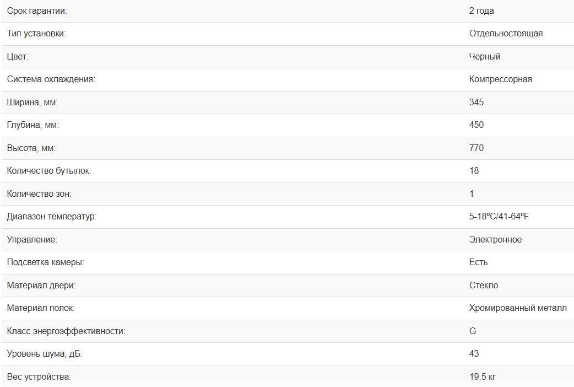Viewport: 574px width, 387px height.
Task: Select the "Компрессорная" cooling value
Action: click(x=500, y=79)
